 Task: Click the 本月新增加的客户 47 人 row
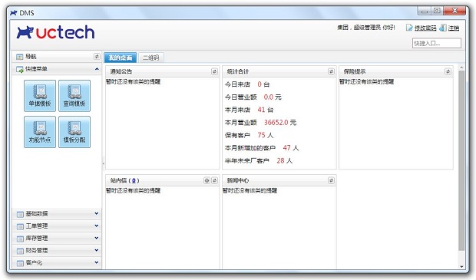[x=262, y=148]
